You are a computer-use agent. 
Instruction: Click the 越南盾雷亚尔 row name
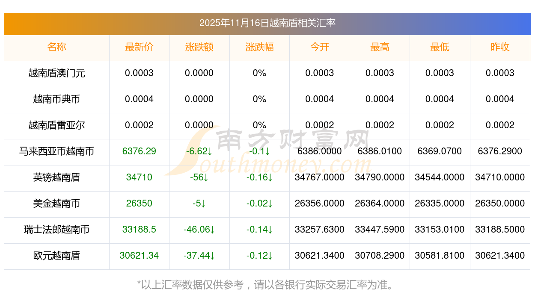(x=56, y=125)
